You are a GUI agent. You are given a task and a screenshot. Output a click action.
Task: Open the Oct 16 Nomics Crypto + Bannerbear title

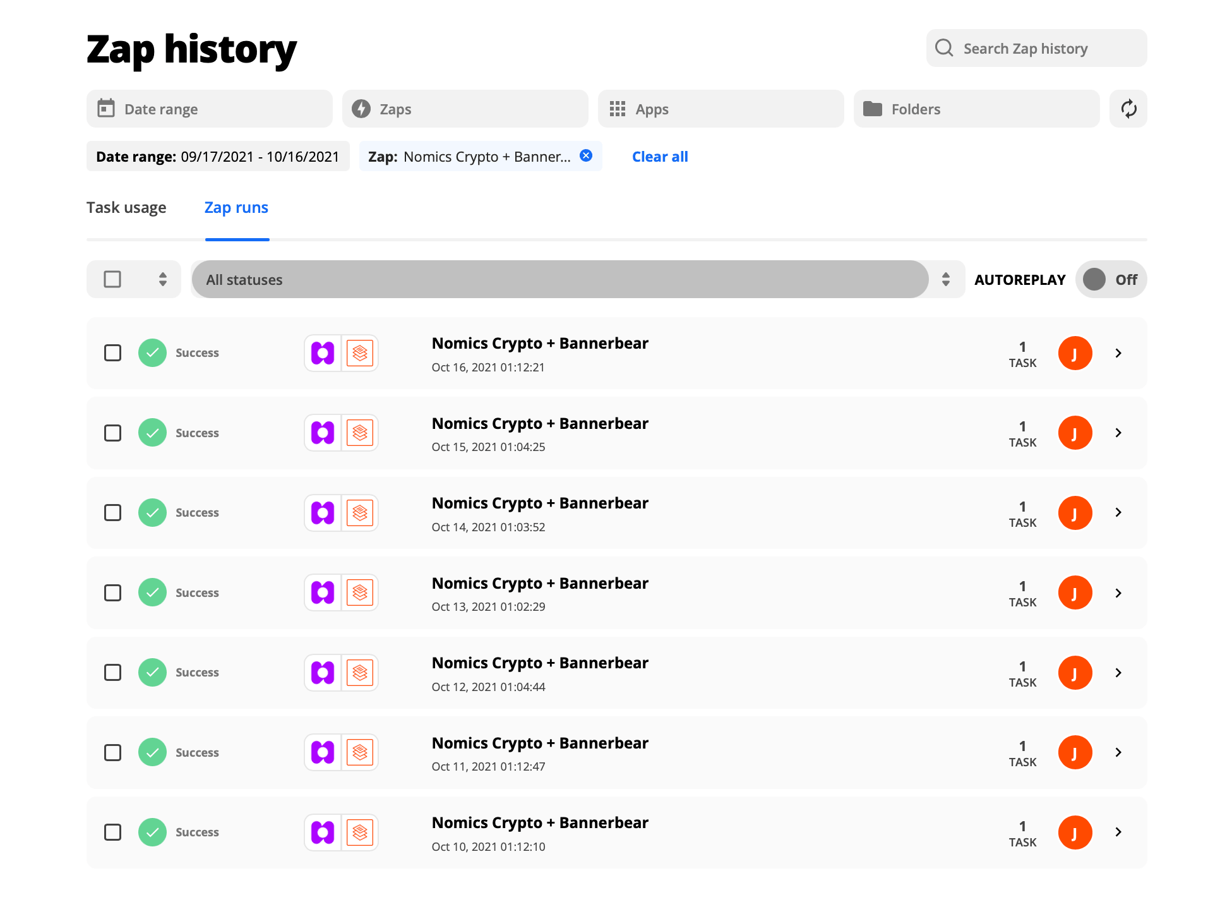[540, 343]
